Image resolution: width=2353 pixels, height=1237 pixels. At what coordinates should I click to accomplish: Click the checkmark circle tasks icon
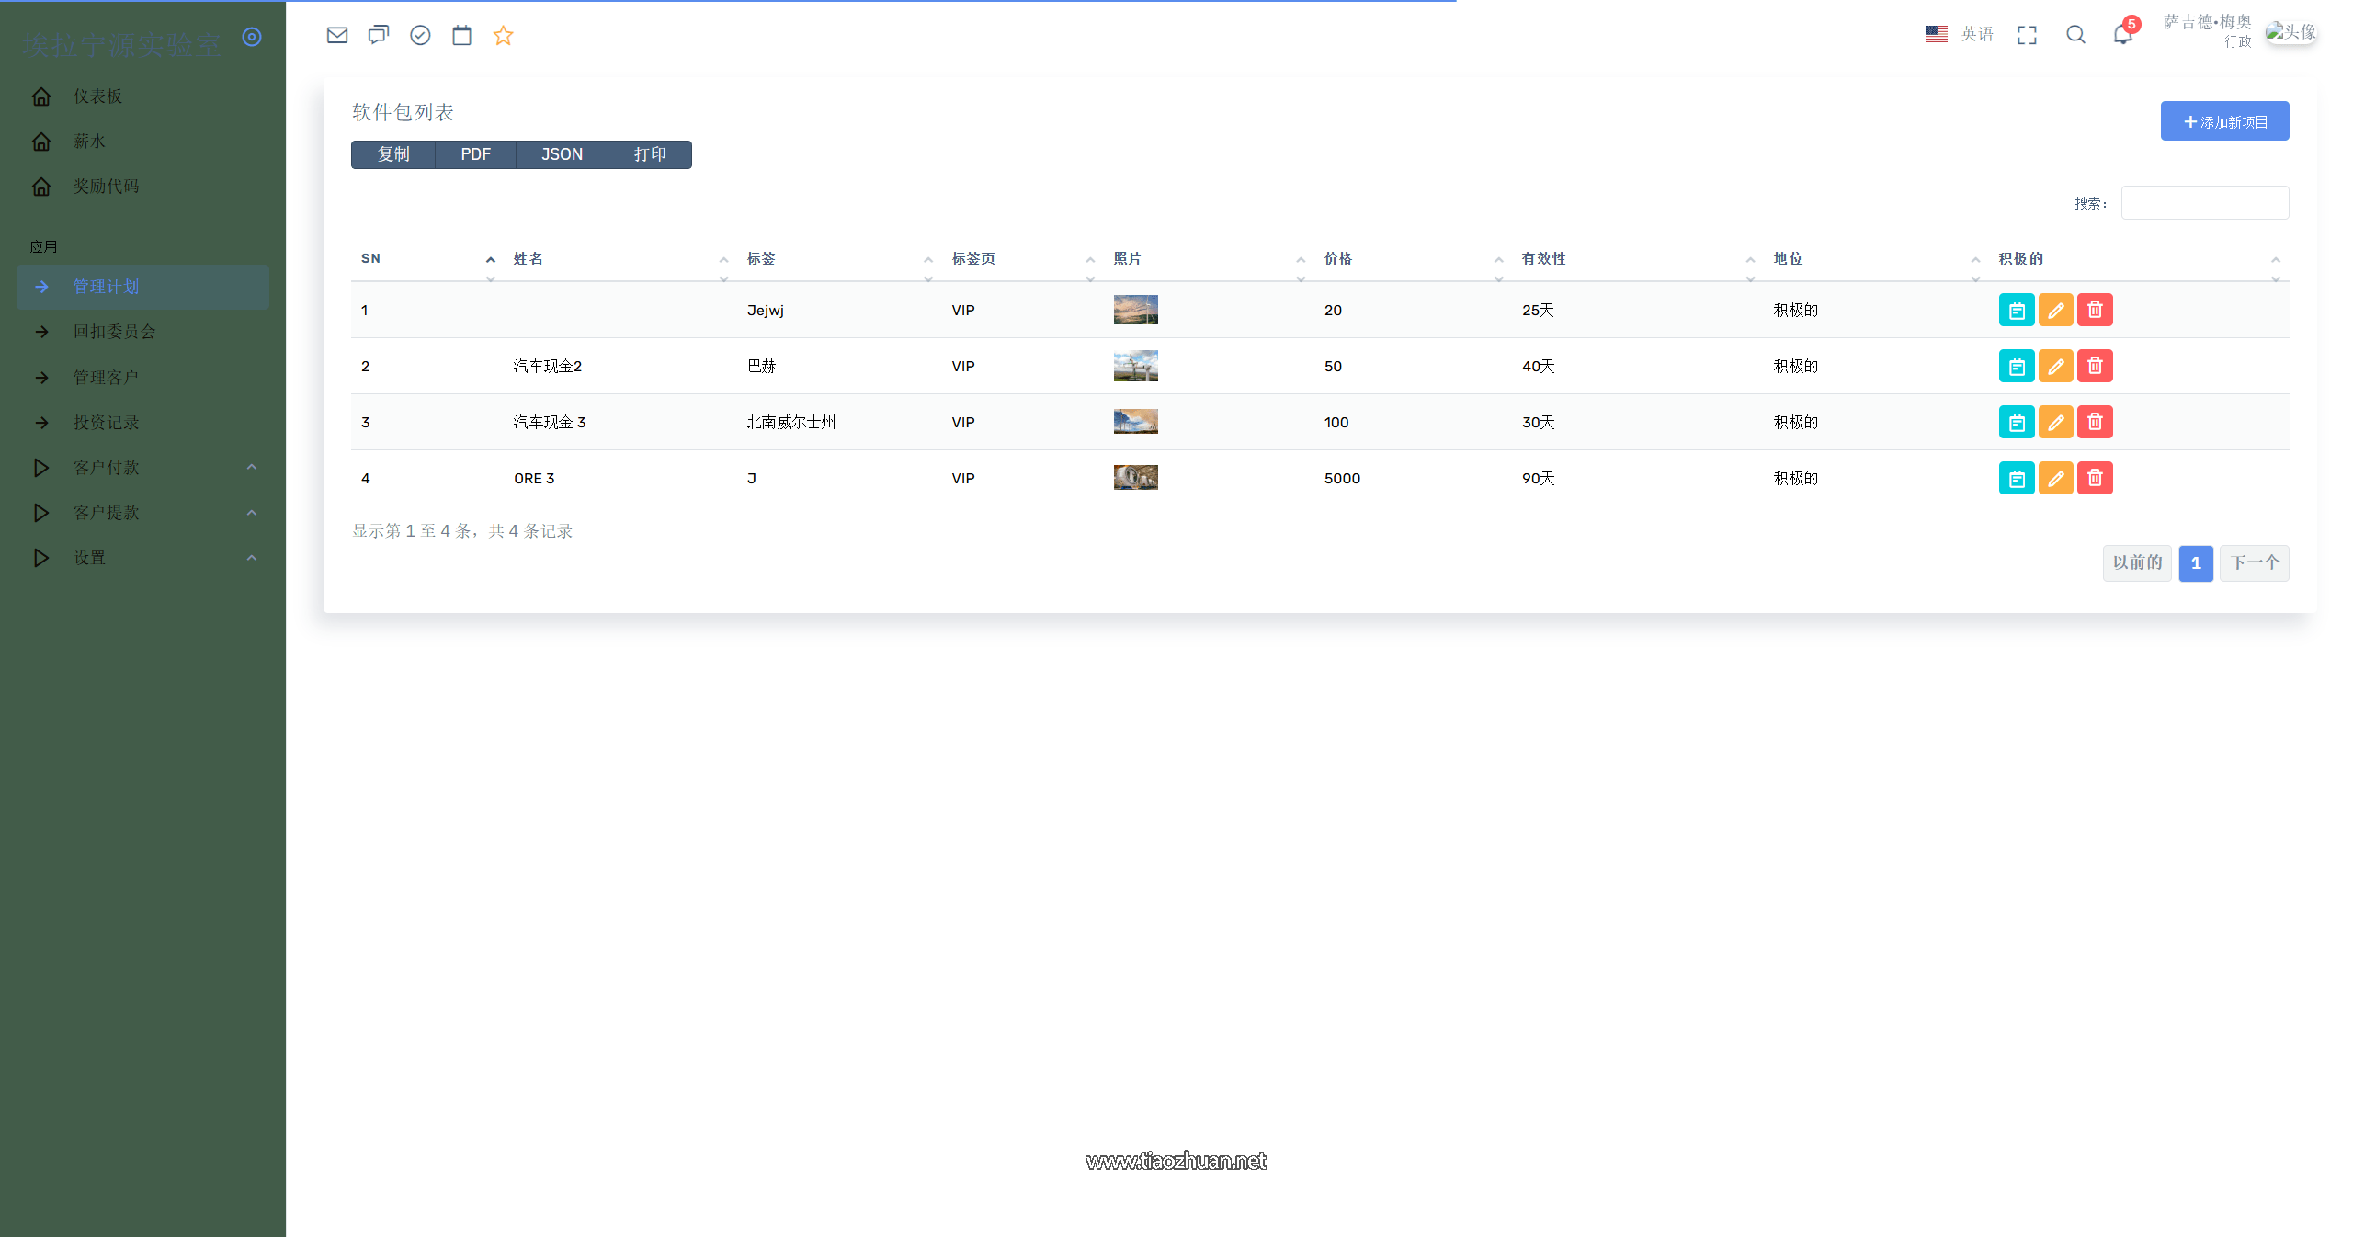point(420,35)
